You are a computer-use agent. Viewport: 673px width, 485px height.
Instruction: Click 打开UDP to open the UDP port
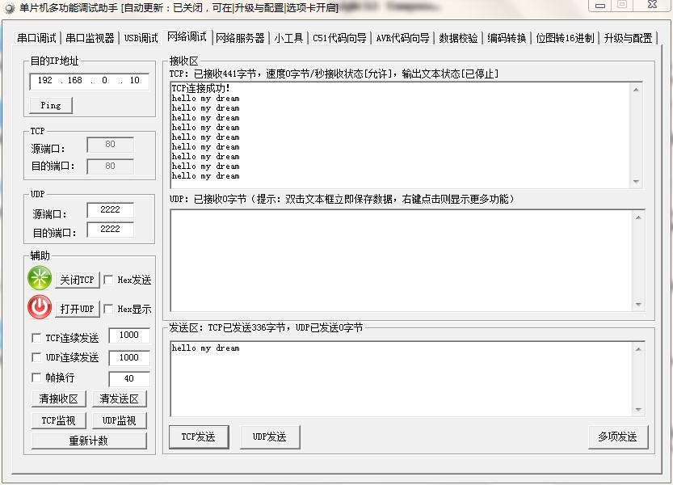[x=78, y=308]
